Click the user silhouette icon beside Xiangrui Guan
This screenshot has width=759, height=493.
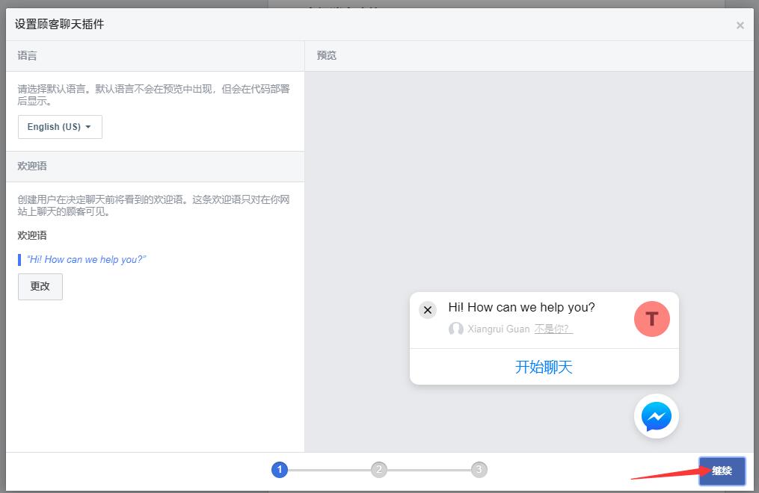[455, 329]
